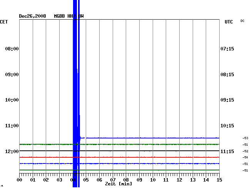This screenshot has width=250, height=190.
Task: Select minute tick label '15'
Action: coord(219,180)
